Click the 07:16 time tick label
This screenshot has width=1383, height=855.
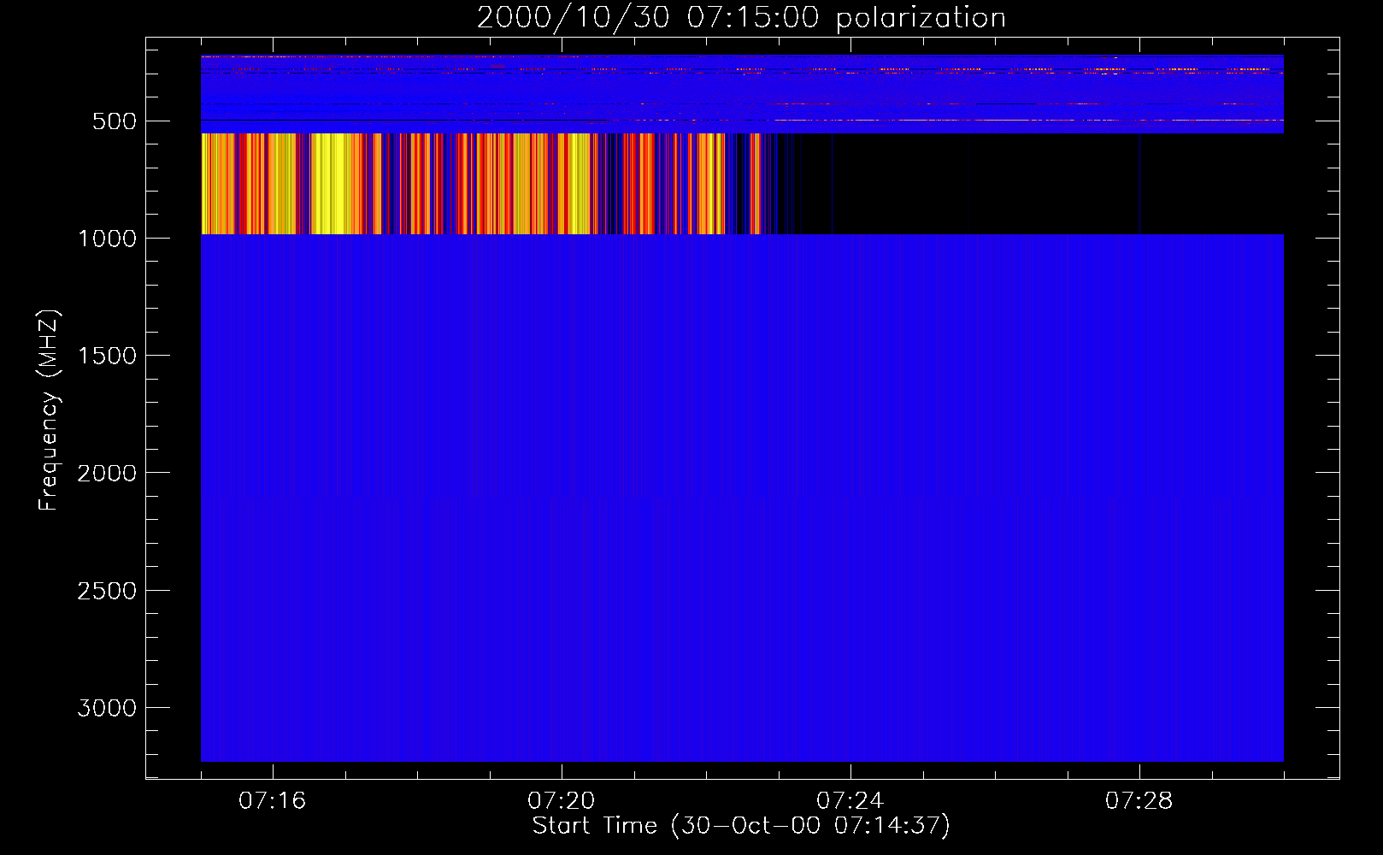point(272,801)
